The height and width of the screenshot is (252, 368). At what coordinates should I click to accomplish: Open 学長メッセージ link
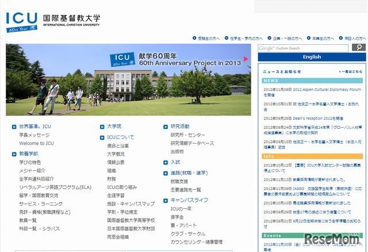tap(34, 135)
